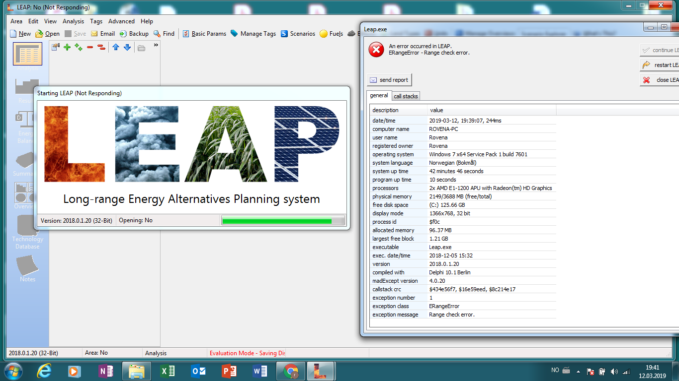Open the View menu
Image resolution: width=679 pixels, height=381 pixels.
(x=50, y=21)
